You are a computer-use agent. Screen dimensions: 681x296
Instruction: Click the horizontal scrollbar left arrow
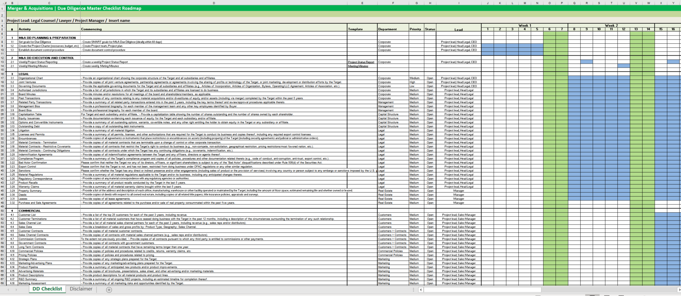pos(421,290)
